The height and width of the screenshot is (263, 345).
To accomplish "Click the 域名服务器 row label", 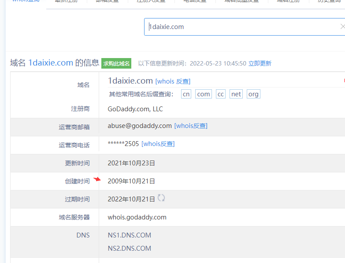I will click(x=74, y=217).
